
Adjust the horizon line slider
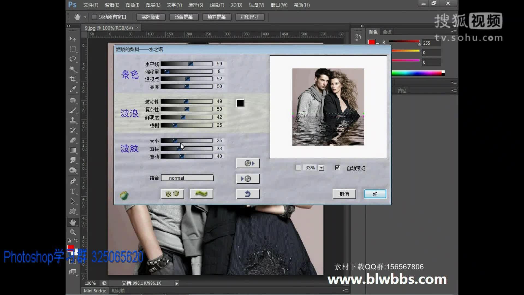(190, 64)
